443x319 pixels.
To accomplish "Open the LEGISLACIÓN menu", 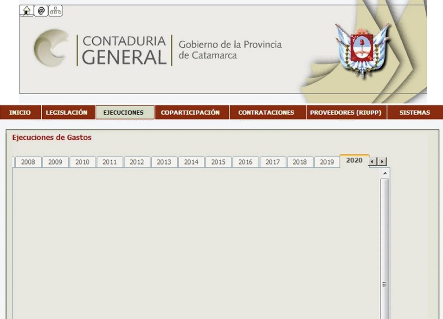I will 67,112.
